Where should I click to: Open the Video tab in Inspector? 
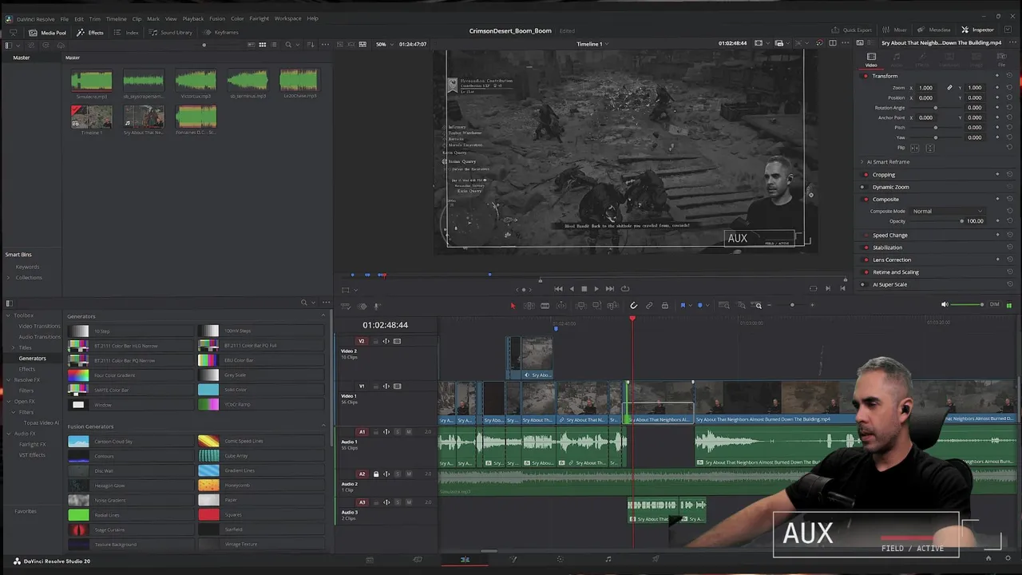(x=871, y=59)
